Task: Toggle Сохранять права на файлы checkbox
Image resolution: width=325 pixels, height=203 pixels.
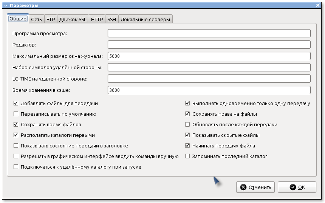Action: (x=187, y=114)
